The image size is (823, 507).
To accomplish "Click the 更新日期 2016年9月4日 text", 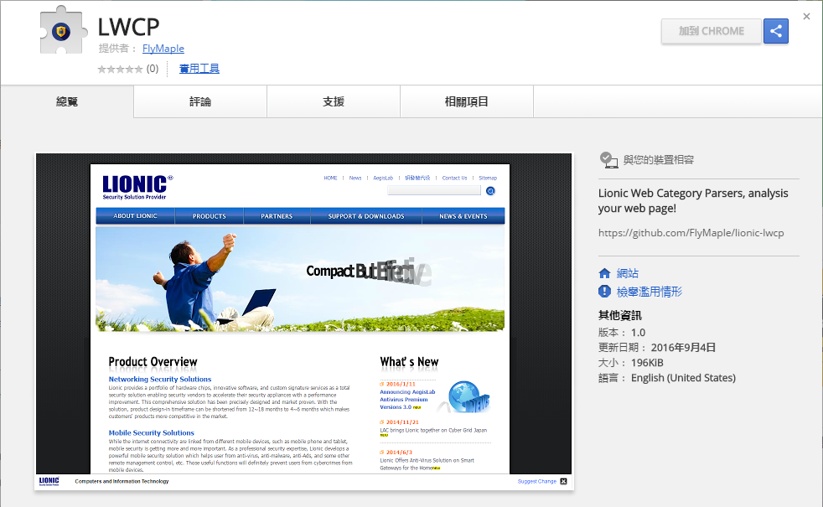I will (x=657, y=348).
